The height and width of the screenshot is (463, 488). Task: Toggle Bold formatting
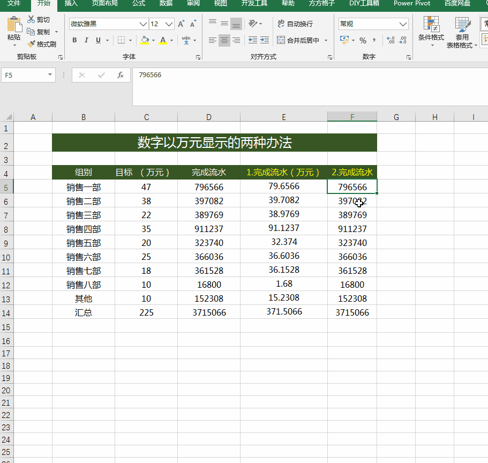[74, 40]
